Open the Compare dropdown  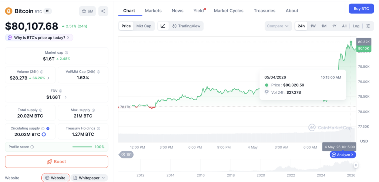pos(278,26)
